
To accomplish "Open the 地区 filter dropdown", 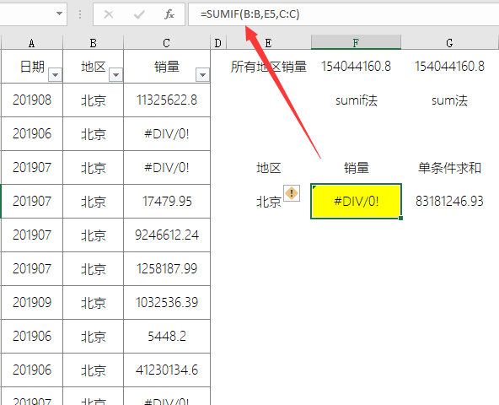I will pyautogui.click(x=115, y=75).
